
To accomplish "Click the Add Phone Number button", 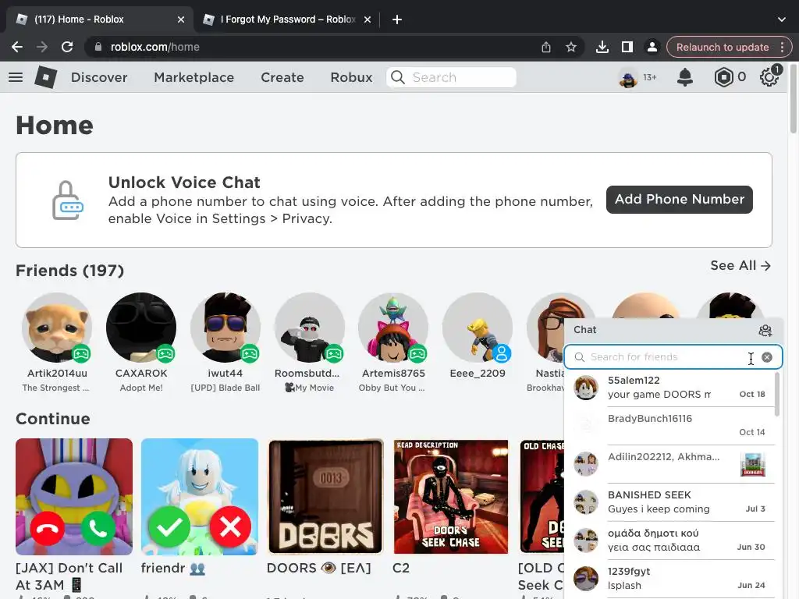I will click(x=680, y=200).
